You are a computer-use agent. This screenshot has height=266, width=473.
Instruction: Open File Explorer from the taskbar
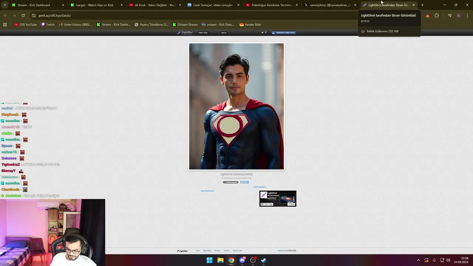click(220, 260)
